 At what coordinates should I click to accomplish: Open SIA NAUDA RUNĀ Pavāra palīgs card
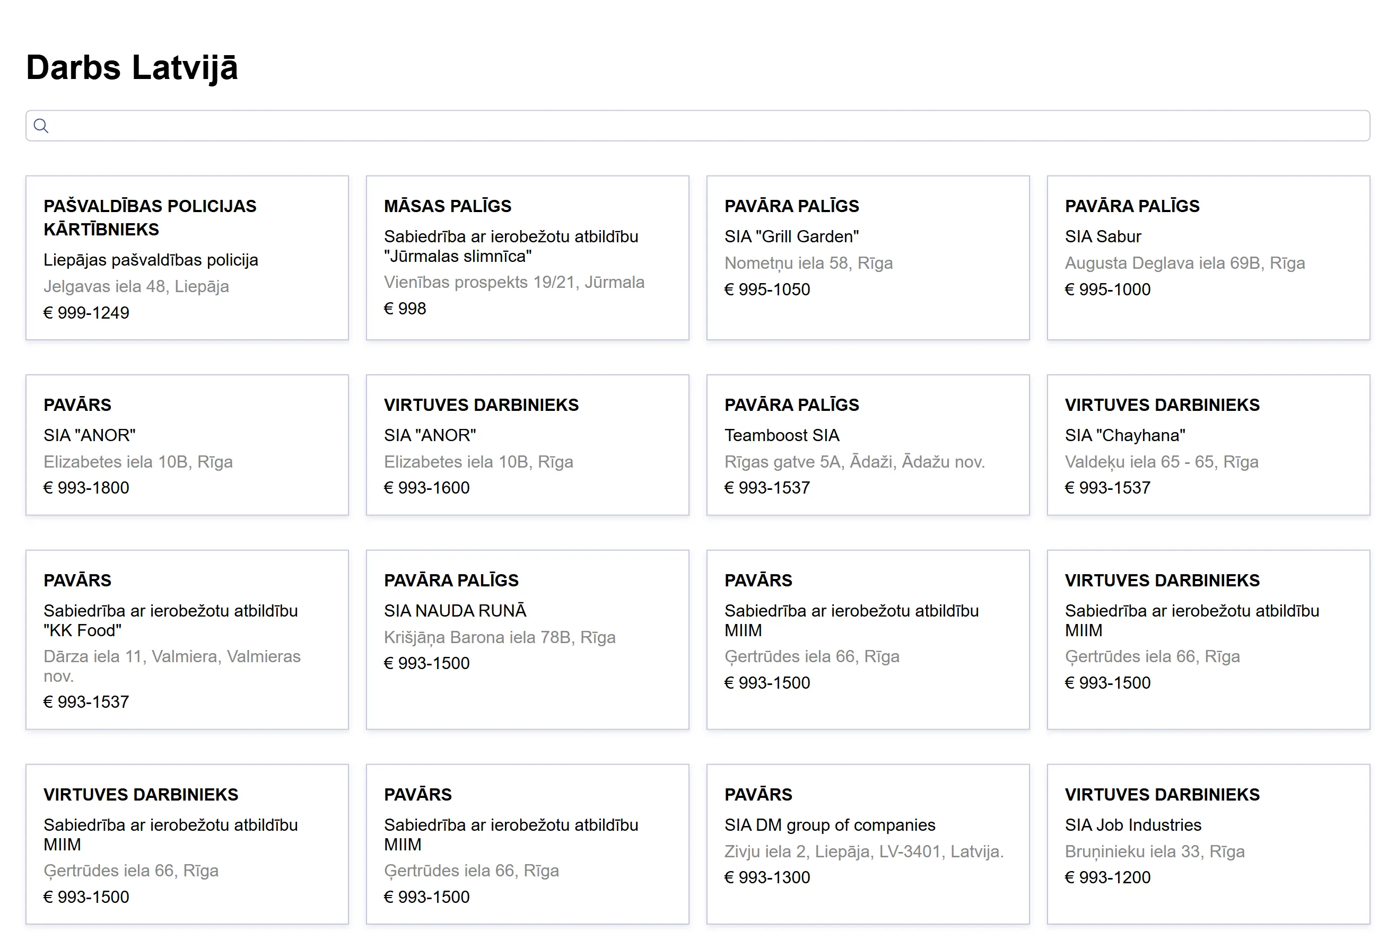coord(527,639)
